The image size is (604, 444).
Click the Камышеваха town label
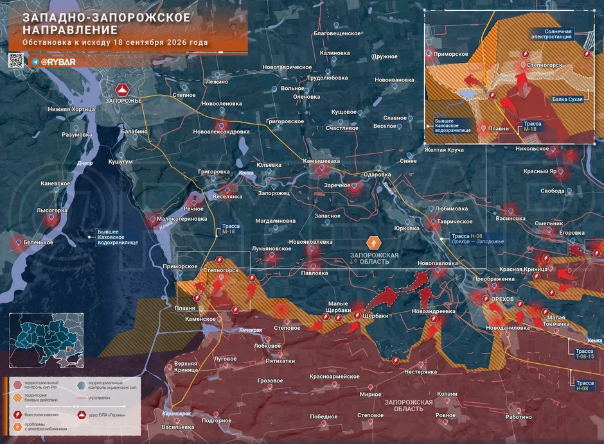pyautogui.click(x=321, y=161)
